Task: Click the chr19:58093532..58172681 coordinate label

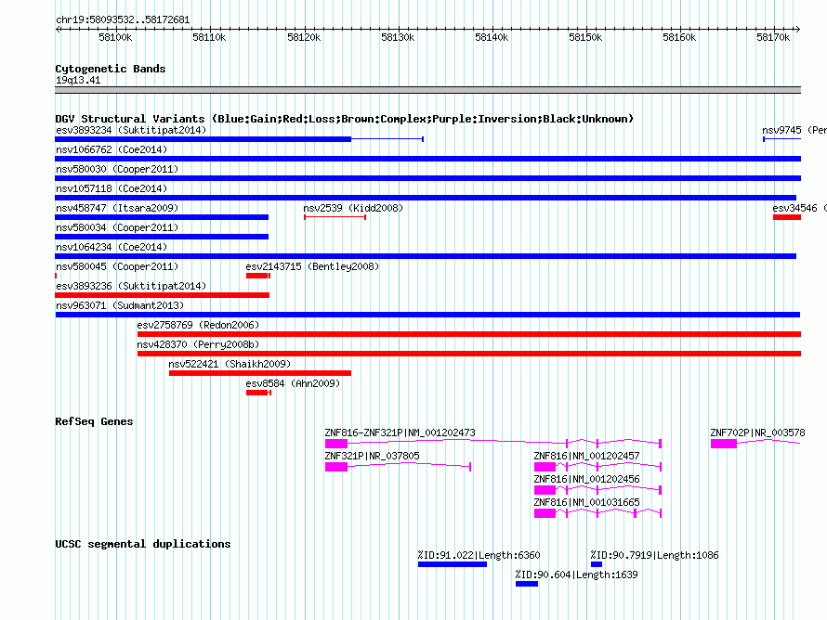Action: pyautogui.click(x=123, y=19)
